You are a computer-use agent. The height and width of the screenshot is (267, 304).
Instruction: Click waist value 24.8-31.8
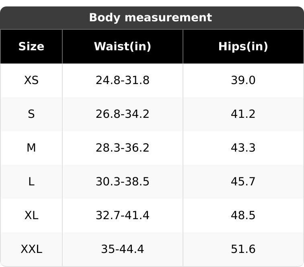point(122,80)
